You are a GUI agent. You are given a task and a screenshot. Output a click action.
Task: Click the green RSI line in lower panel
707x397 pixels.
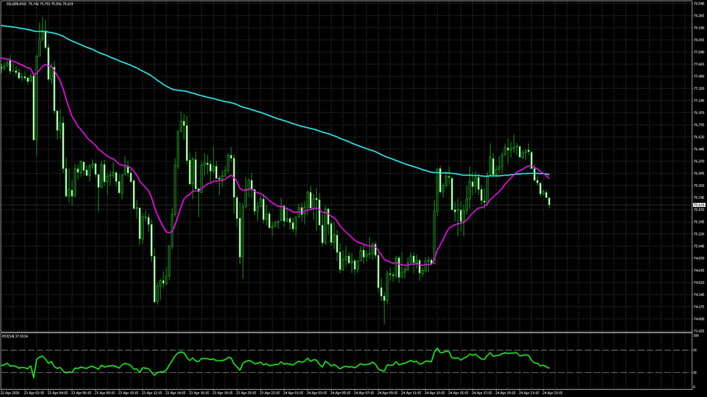(353, 366)
